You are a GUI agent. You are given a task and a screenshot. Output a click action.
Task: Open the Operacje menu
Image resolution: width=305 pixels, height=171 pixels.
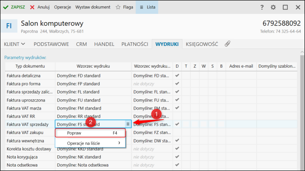pos(62,7)
